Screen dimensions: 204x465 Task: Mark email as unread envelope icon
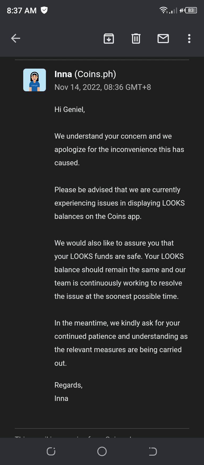pos(163,38)
